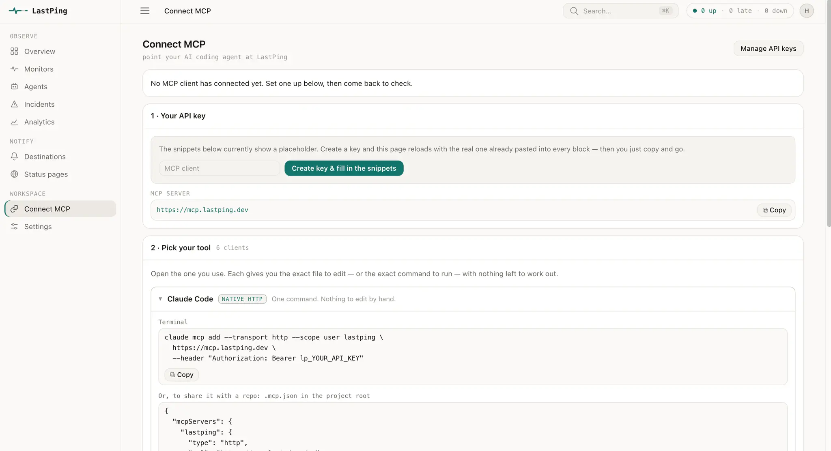
Task: Click the 'claude mcp add --transport' command line
Action: click(274, 337)
